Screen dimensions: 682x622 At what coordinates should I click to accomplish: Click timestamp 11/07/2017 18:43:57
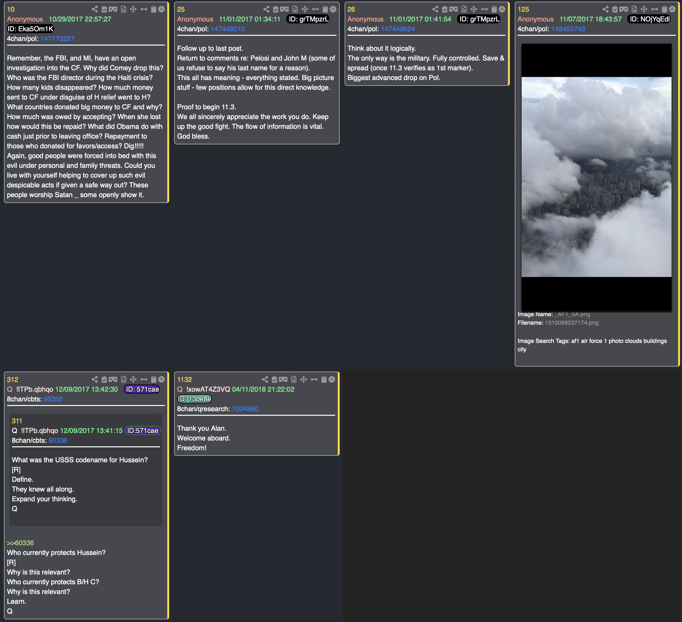pos(591,19)
